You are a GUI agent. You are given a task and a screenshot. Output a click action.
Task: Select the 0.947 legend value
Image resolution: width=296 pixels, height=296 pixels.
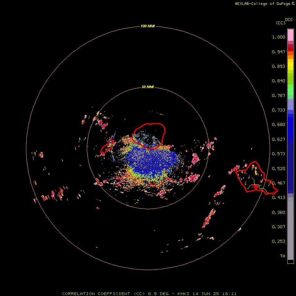(279, 52)
